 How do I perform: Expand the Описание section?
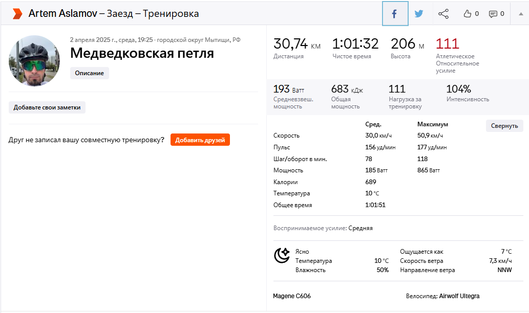(89, 73)
